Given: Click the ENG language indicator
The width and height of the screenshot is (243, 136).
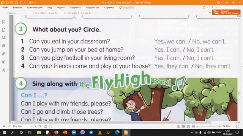Looking at the screenshot, I should point(219,133).
